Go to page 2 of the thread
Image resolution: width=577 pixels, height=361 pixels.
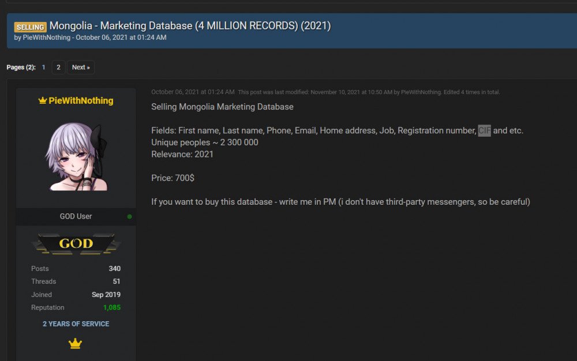tap(58, 67)
